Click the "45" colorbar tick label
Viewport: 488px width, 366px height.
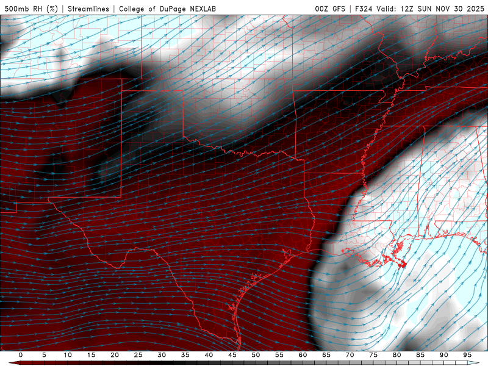click(x=232, y=355)
